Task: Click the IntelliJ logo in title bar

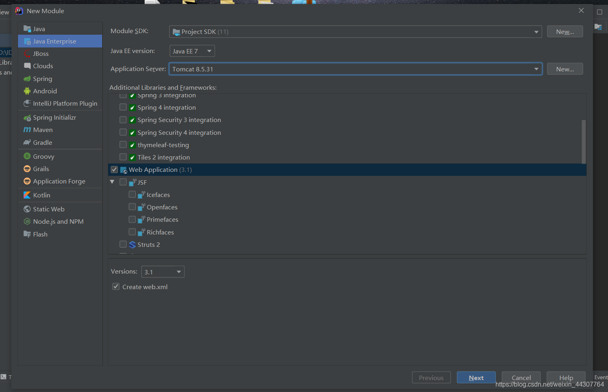Action: (x=19, y=11)
